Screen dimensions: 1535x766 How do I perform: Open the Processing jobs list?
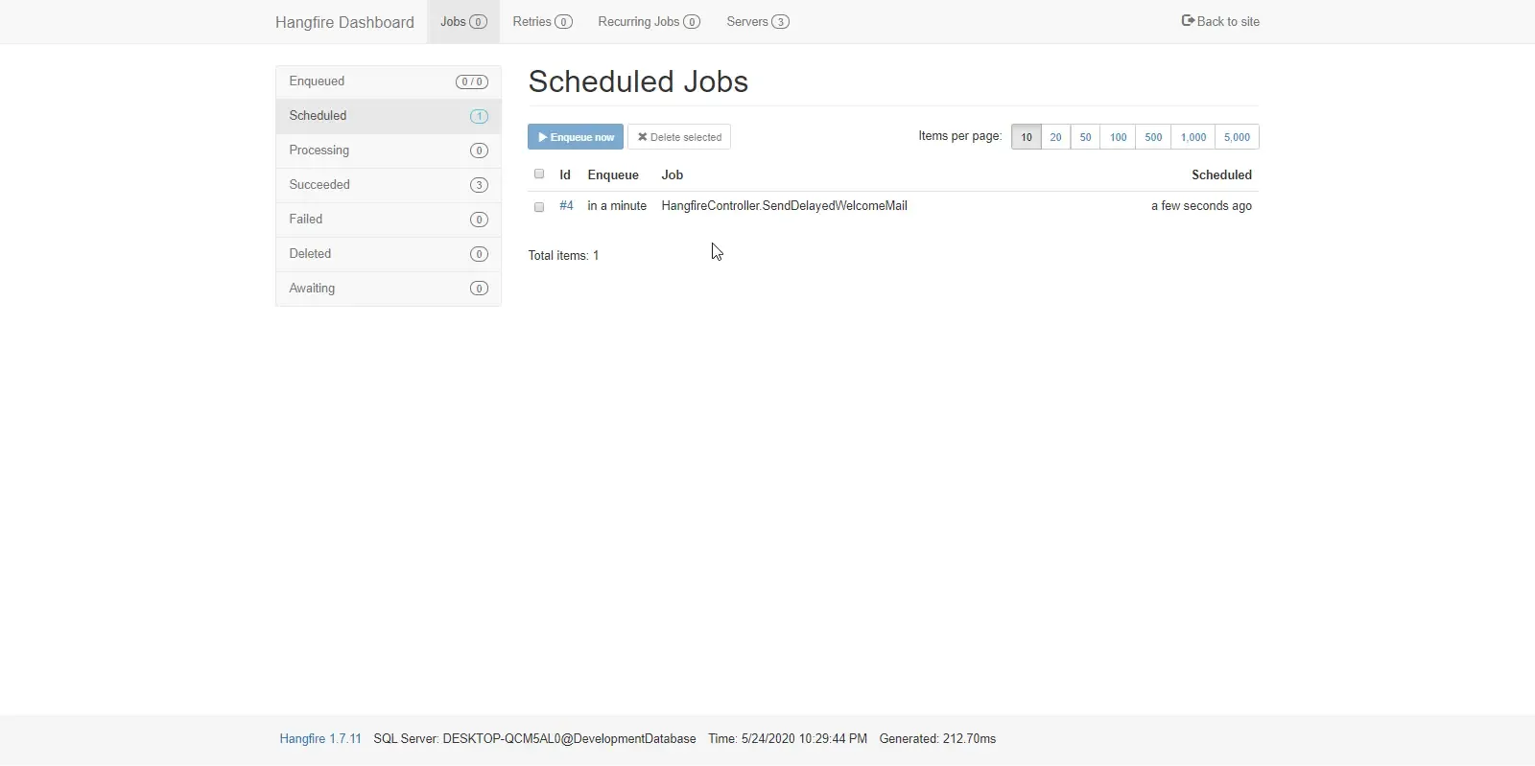click(x=388, y=151)
